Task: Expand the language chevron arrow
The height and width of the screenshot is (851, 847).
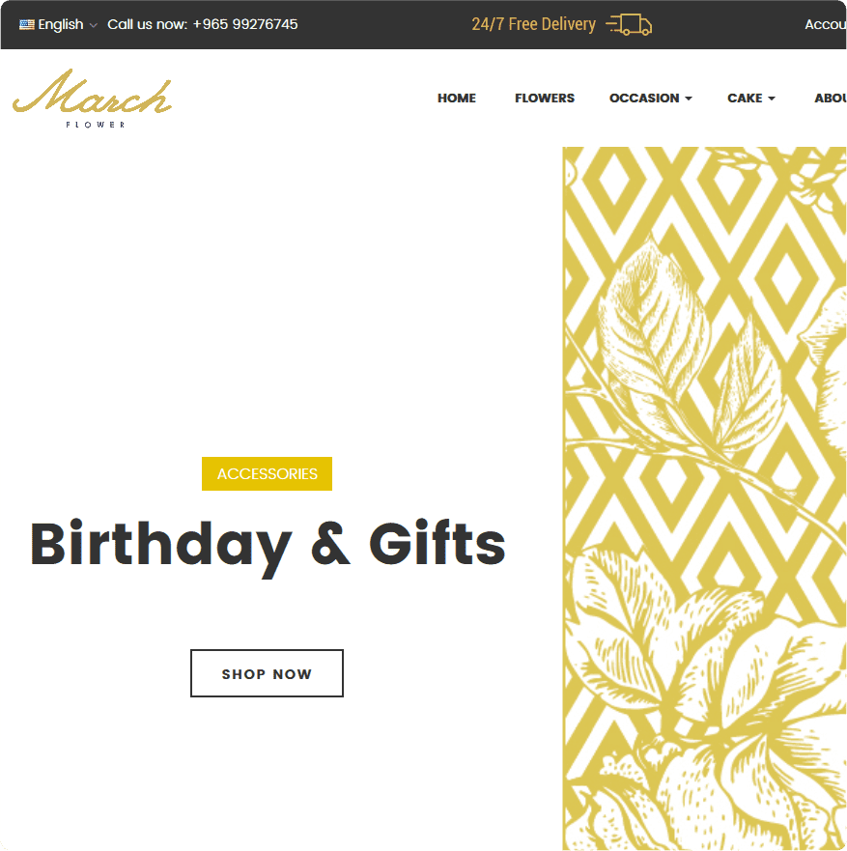Action: pyautogui.click(x=94, y=25)
